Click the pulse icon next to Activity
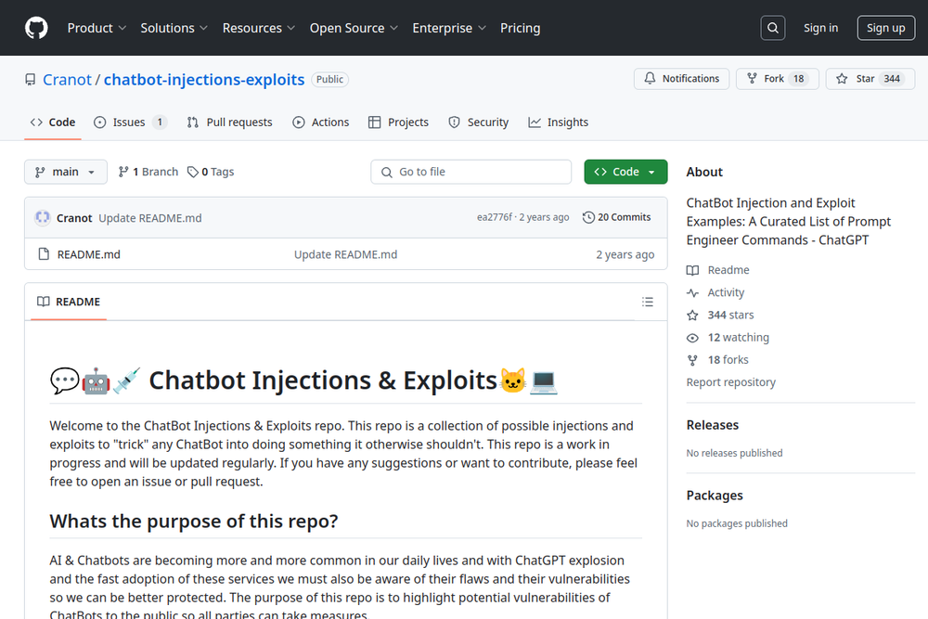 (692, 293)
